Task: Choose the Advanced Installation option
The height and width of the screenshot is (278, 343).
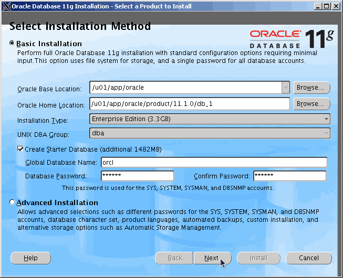Action: [x=13, y=202]
